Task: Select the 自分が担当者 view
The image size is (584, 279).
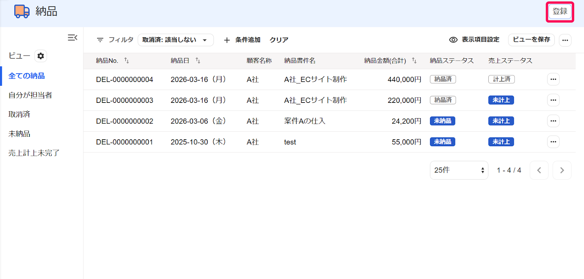Action: coord(30,95)
